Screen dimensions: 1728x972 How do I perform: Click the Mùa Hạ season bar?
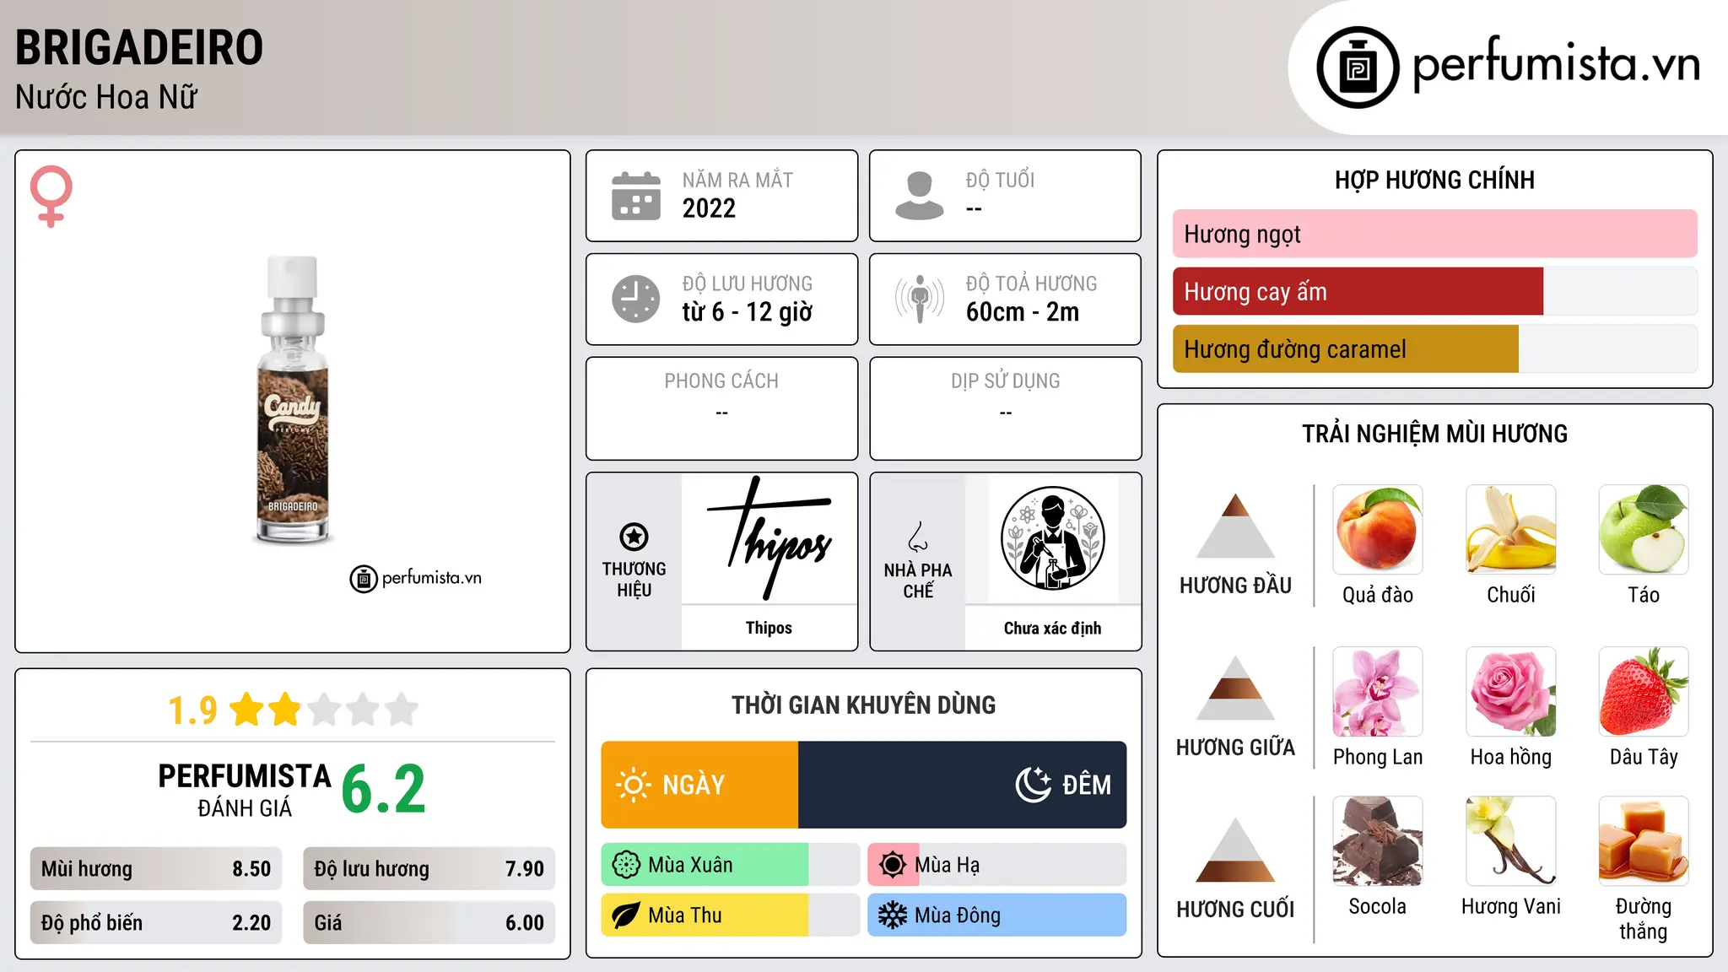pos(997,865)
